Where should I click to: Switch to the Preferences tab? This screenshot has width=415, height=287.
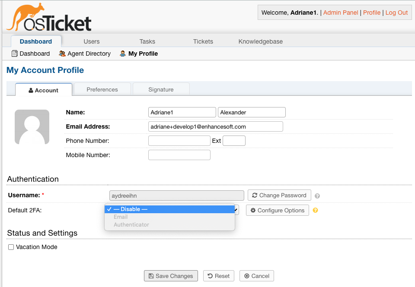tap(102, 90)
